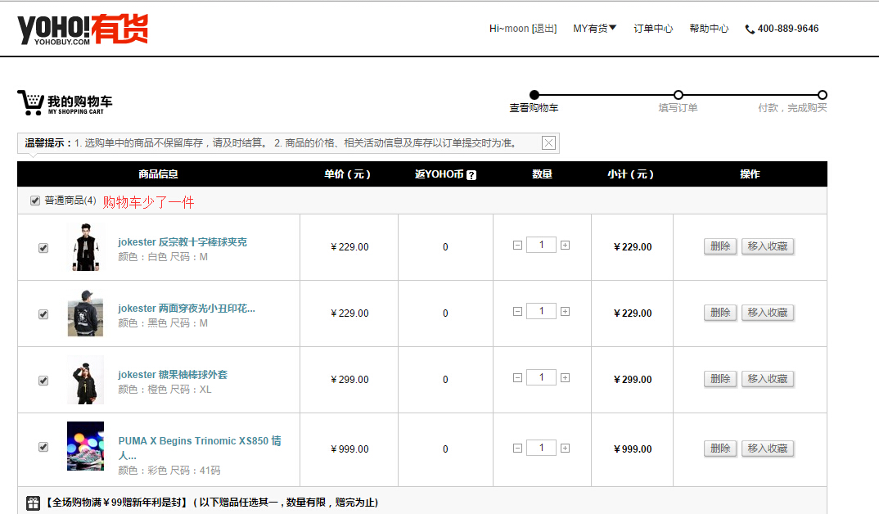Click quantity field of jokester 反宗教十字棒球夹克

coord(541,245)
